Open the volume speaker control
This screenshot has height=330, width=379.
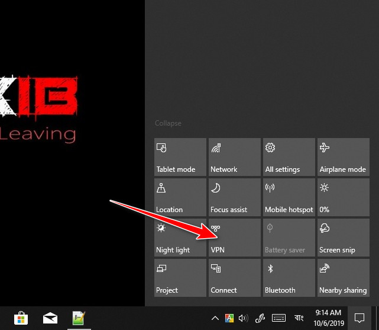[244, 318]
